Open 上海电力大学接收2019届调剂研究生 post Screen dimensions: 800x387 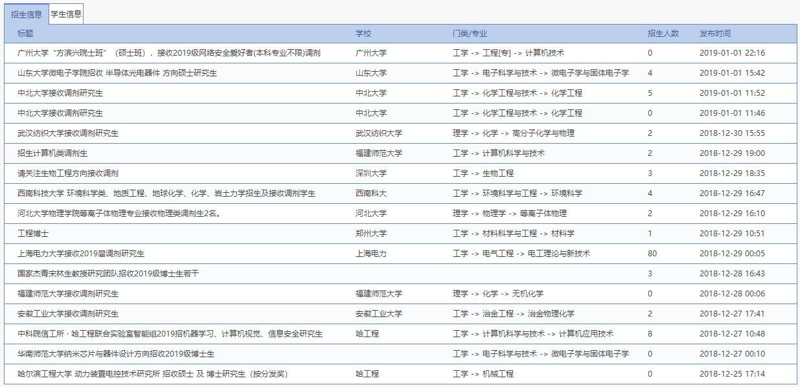[81, 254]
